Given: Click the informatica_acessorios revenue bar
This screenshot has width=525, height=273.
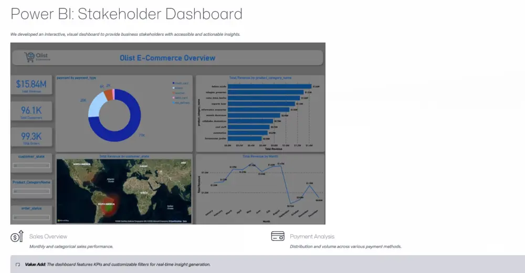Looking at the screenshot, I should point(258,110).
